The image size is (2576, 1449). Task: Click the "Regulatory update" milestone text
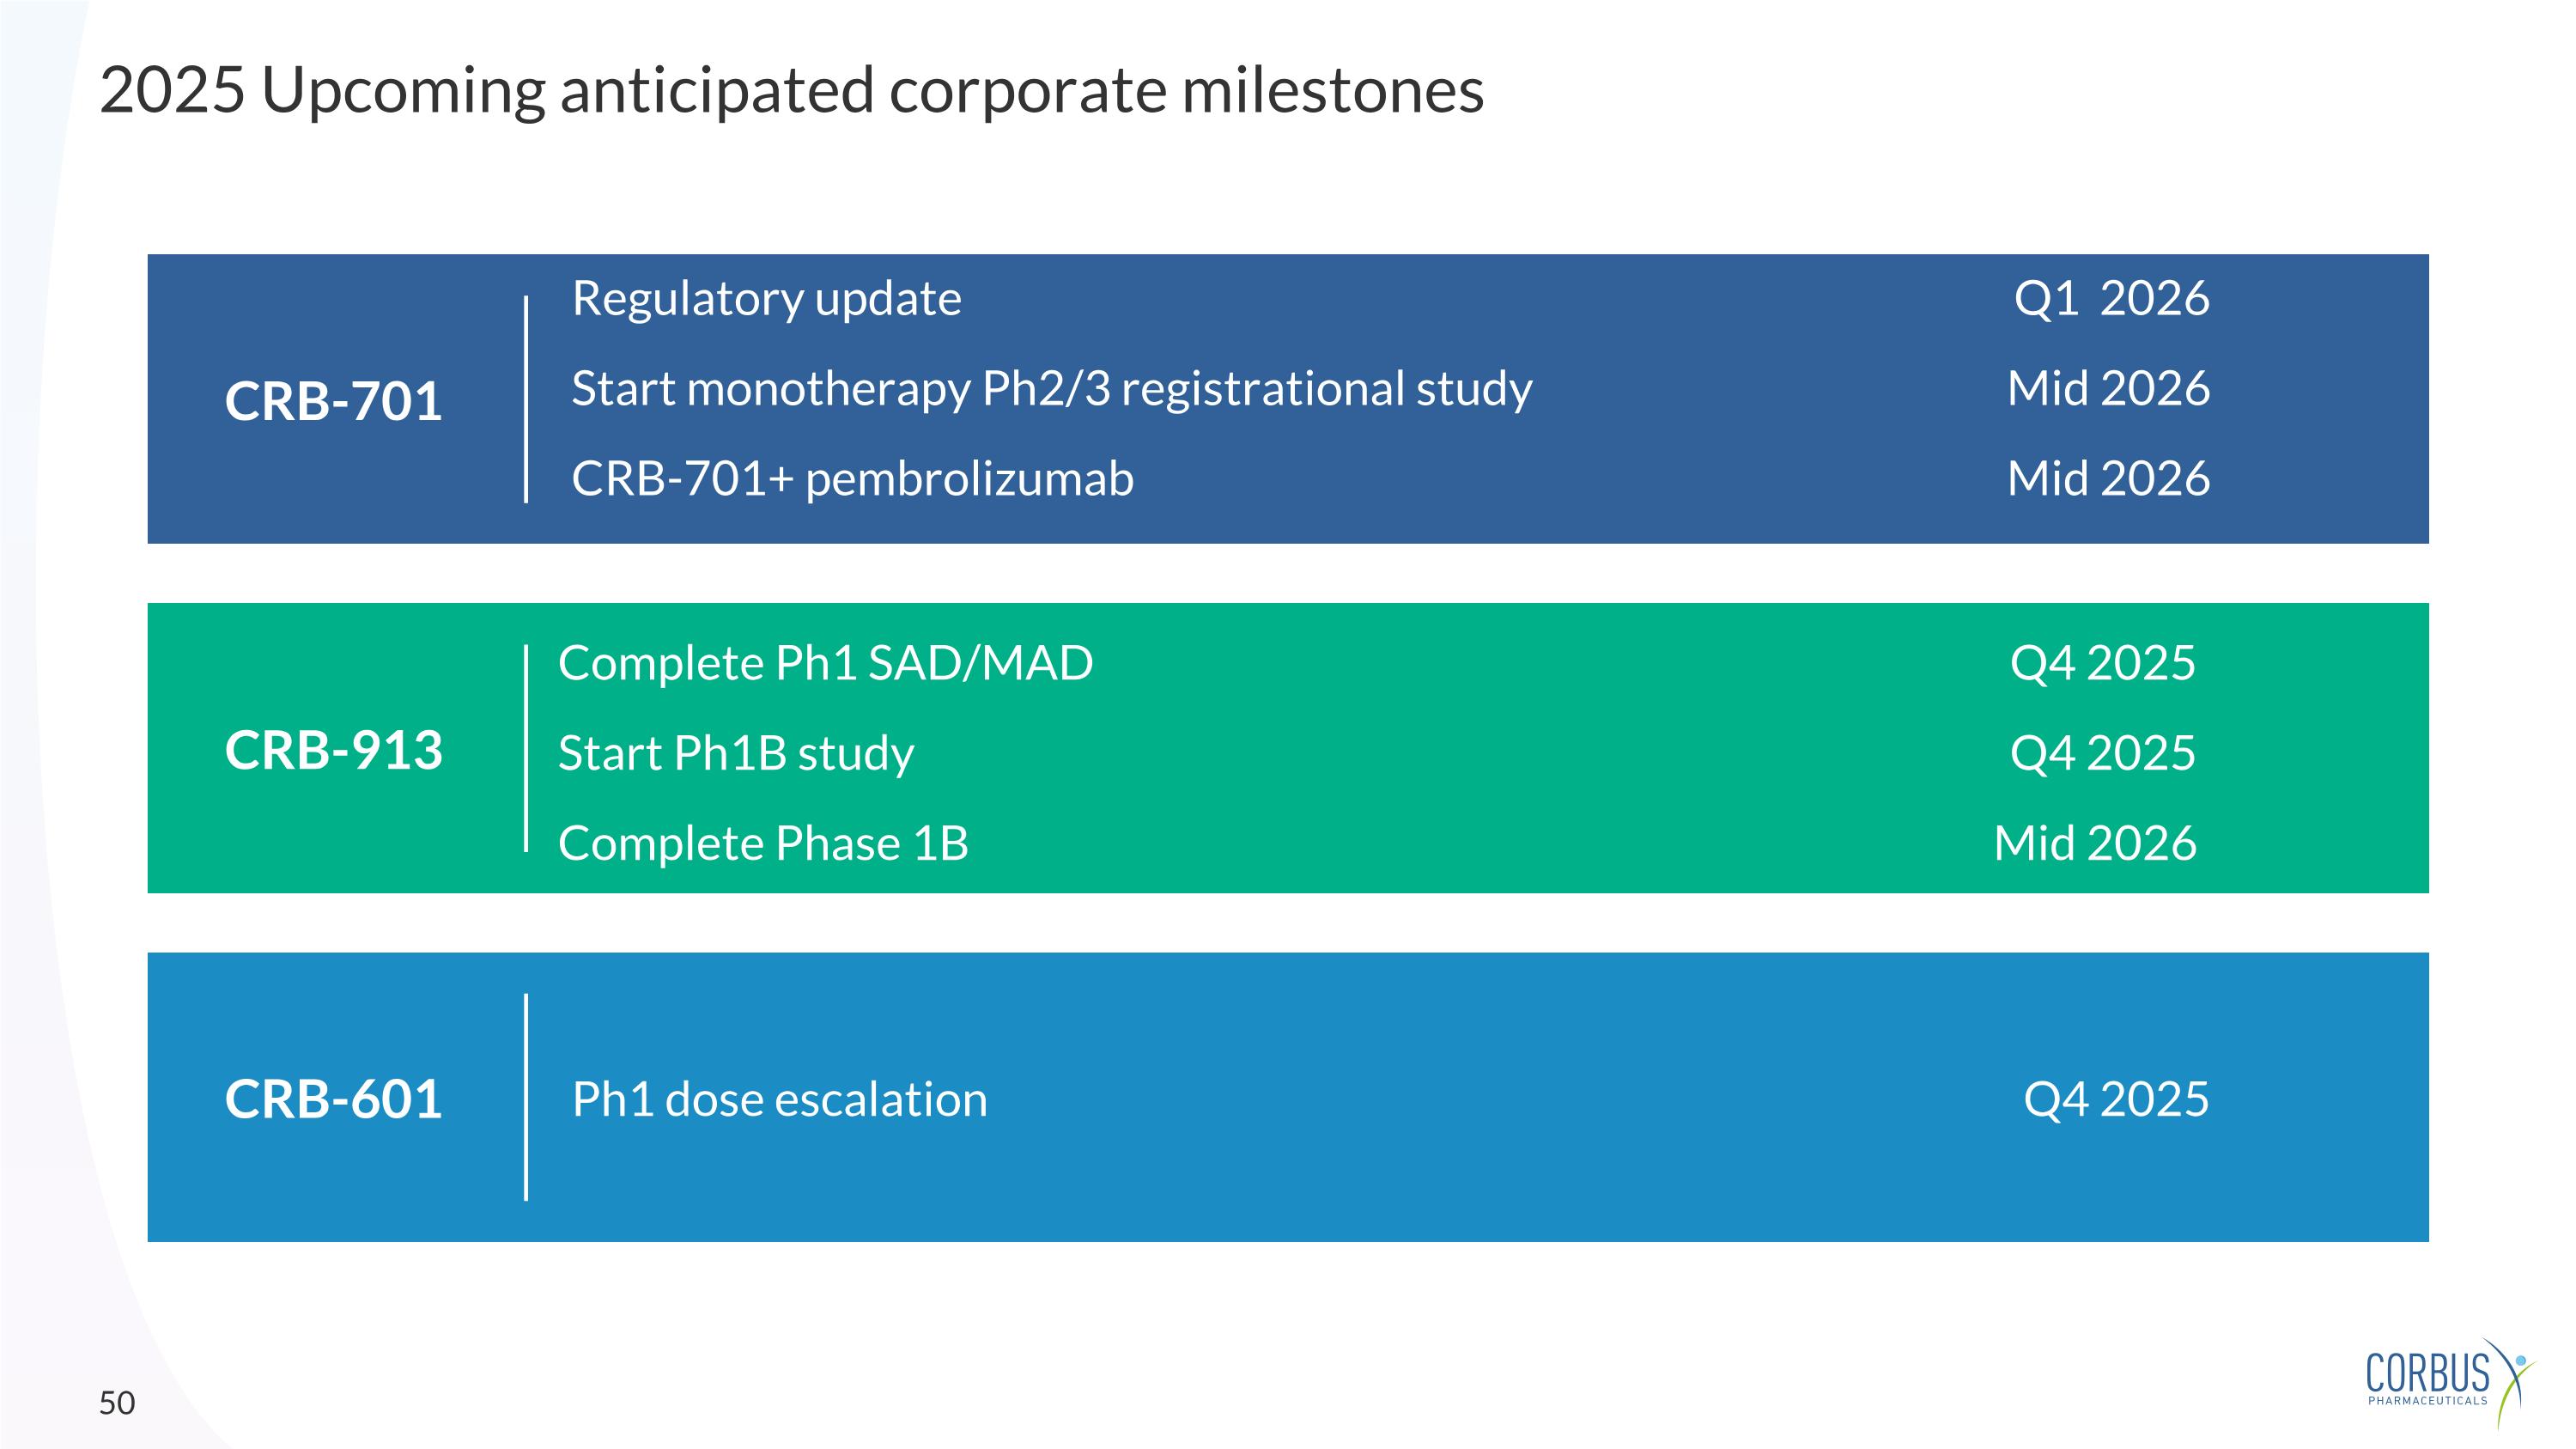coord(766,298)
